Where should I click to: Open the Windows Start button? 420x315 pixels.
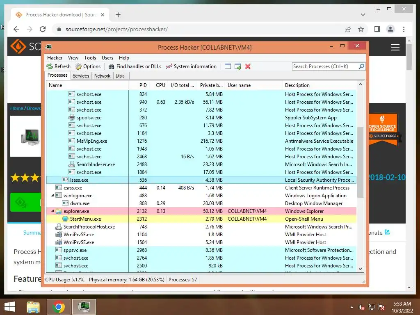[10, 307]
